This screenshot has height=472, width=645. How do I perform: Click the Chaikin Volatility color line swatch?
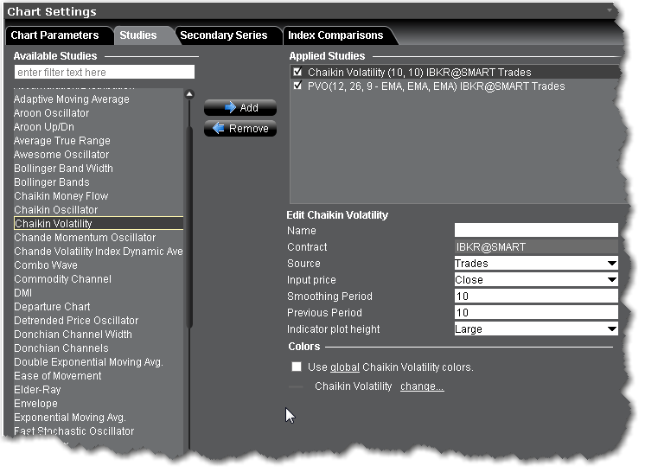297,387
